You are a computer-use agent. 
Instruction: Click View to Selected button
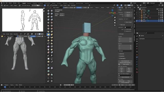[x=125, y=77]
